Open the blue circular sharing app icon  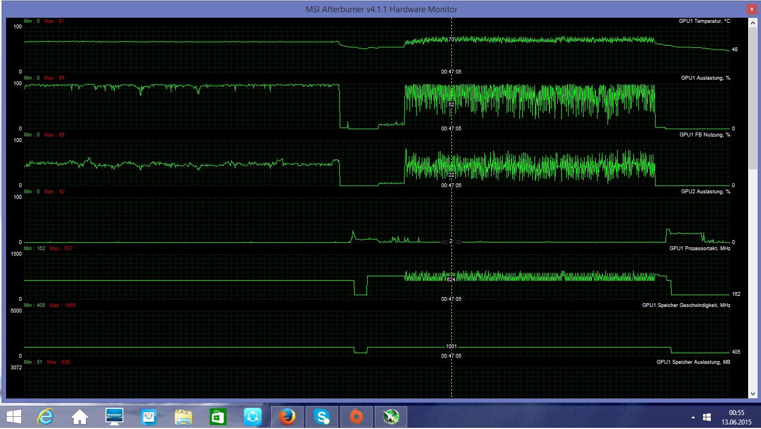[253, 416]
